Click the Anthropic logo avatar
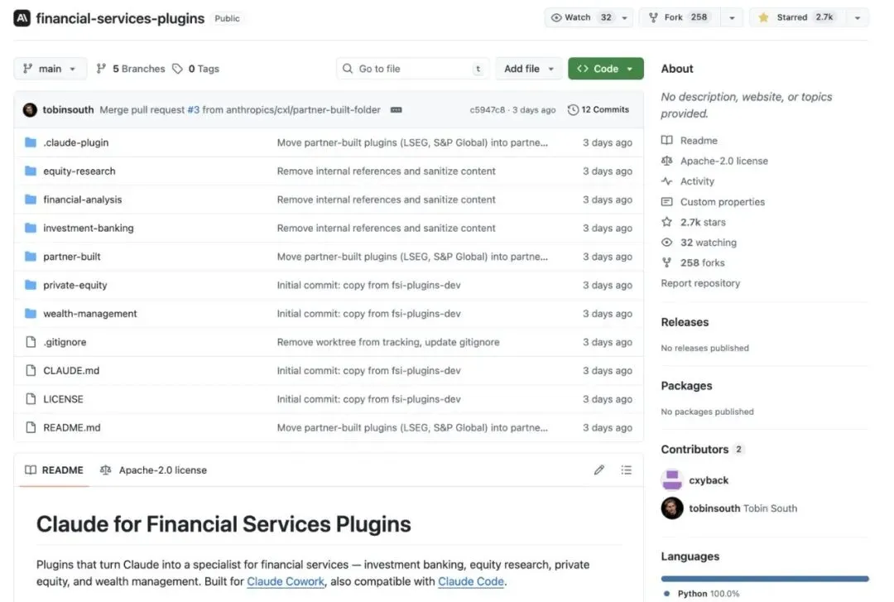Screen dimensions: 894x602 point(22,18)
